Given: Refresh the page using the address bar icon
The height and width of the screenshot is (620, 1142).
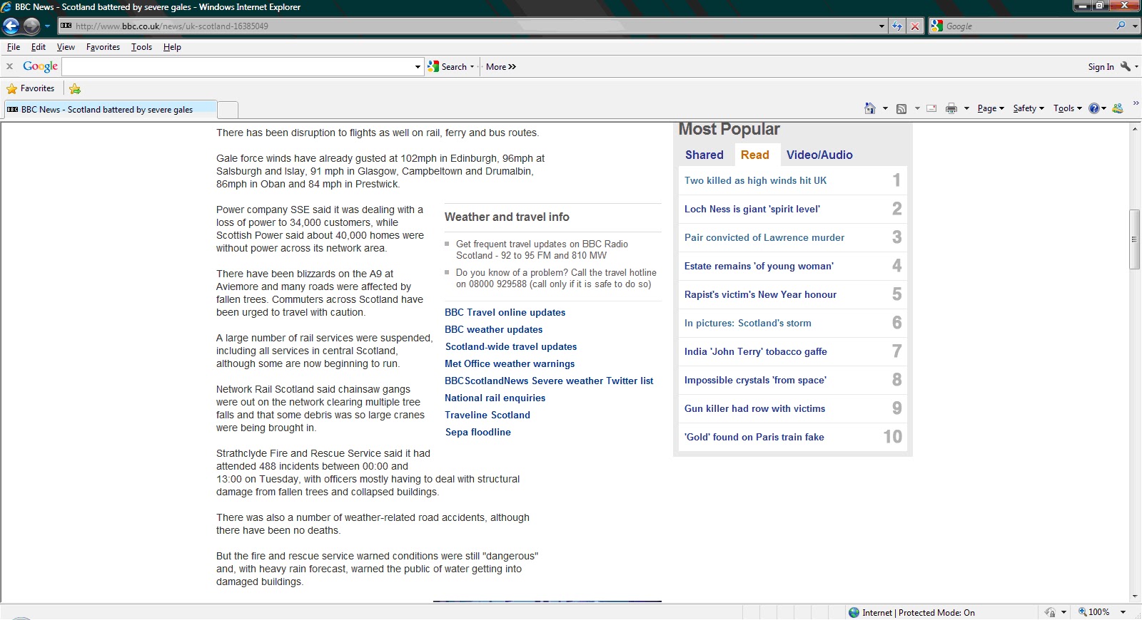Looking at the screenshot, I should pyautogui.click(x=897, y=26).
